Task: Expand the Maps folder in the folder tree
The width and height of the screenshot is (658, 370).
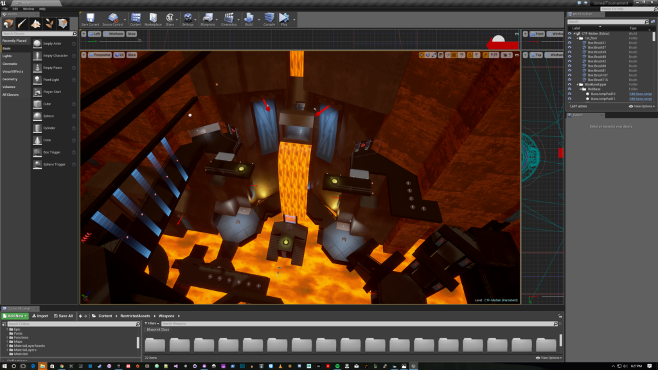Action: point(8,342)
